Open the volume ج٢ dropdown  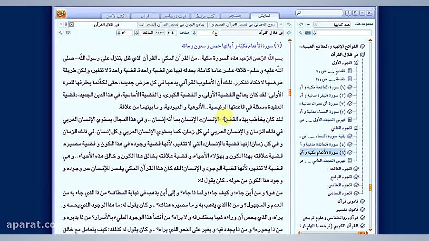pyautogui.click(x=194, y=33)
